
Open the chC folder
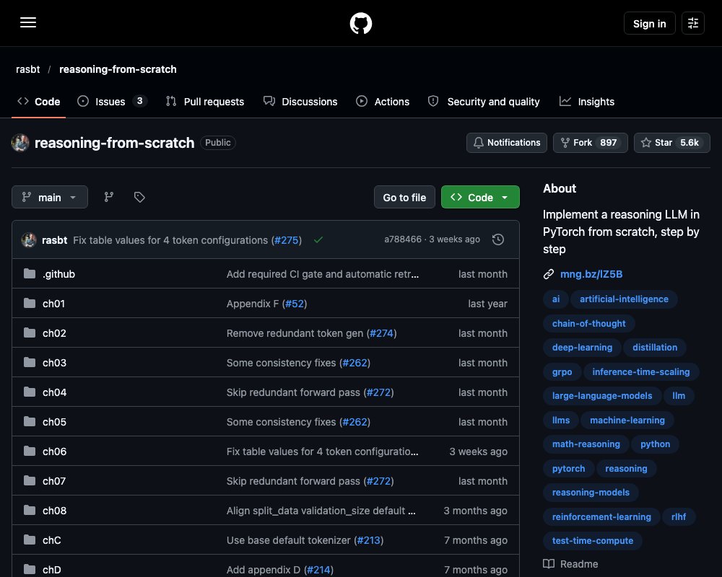(51, 540)
